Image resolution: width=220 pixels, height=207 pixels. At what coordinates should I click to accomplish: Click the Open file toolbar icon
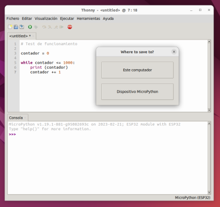(x=16, y=27)
